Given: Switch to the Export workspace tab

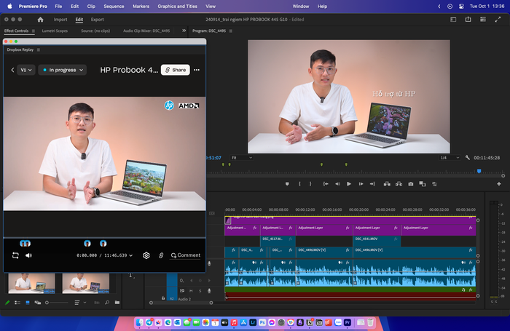Looking at the screenshot, I should (97, 20).
